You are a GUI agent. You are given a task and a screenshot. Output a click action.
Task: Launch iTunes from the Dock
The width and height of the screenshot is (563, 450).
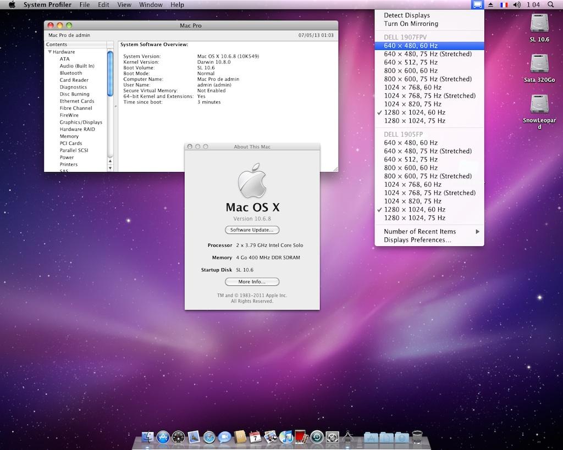pos(285,437)
